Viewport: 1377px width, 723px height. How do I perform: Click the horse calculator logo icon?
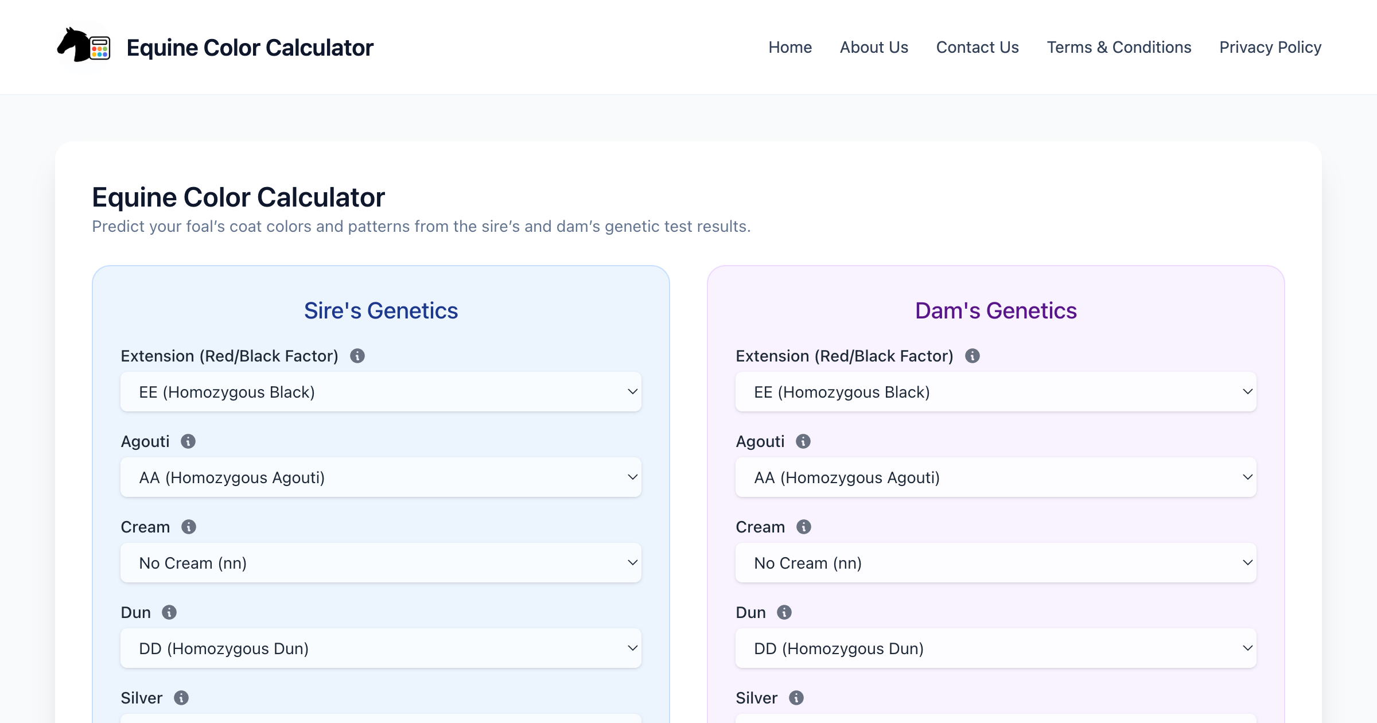pyautogui.click(x=84, y=46)
